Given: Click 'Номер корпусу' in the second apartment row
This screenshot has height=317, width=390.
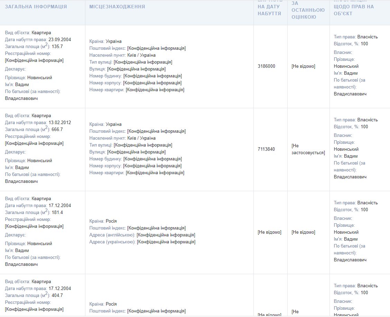Looking at the screenshot, I should 105,166.
